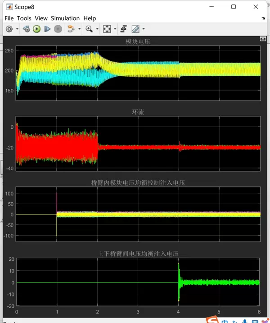This screenshot has height=323, width=270.
Task: Click the Sogou input method tray icon
Action: [x=211, y=319]
